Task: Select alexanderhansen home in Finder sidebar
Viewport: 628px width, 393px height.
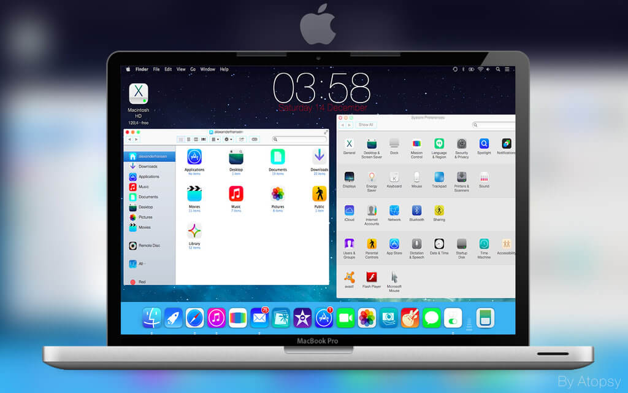Action: click(x=150, y=156)
